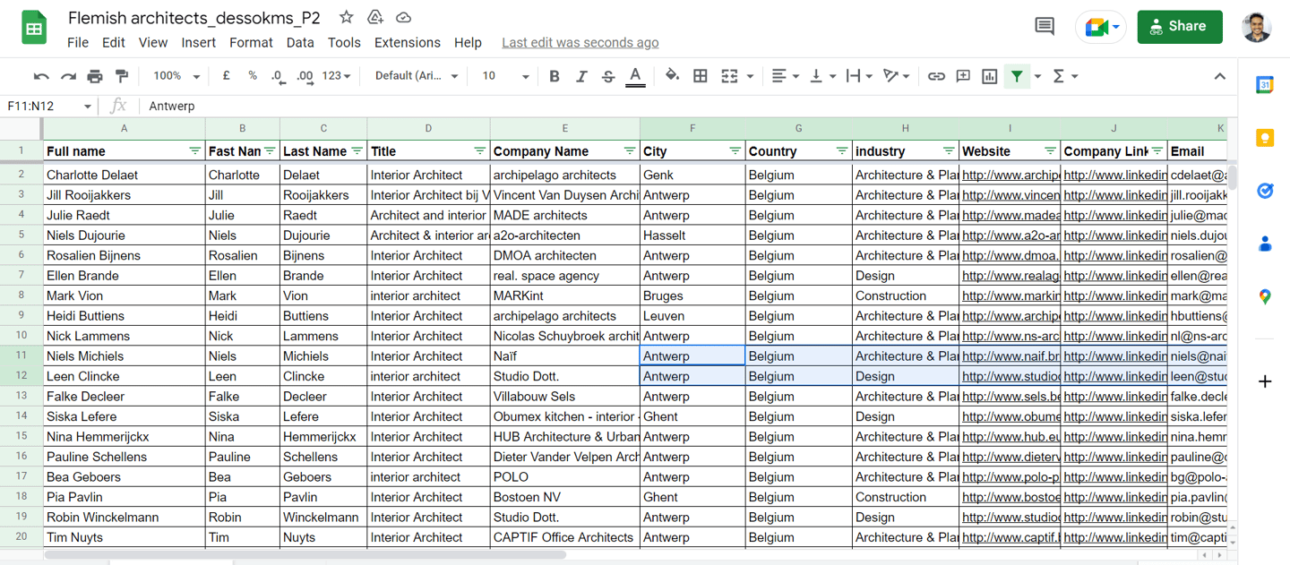Click the Redo arrow icon

[x=68, y=76]
